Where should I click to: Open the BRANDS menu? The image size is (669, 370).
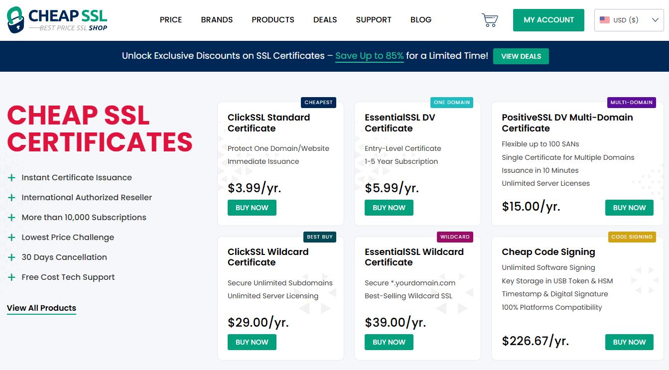[217, 20]
